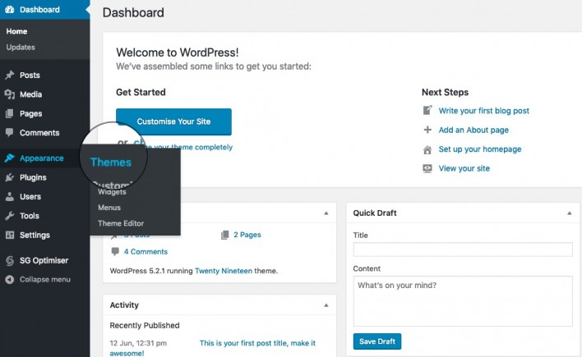This screenshot has width=582, height=357.
Task: Click the Media icon in sidebar
Action: click(10, 94)
